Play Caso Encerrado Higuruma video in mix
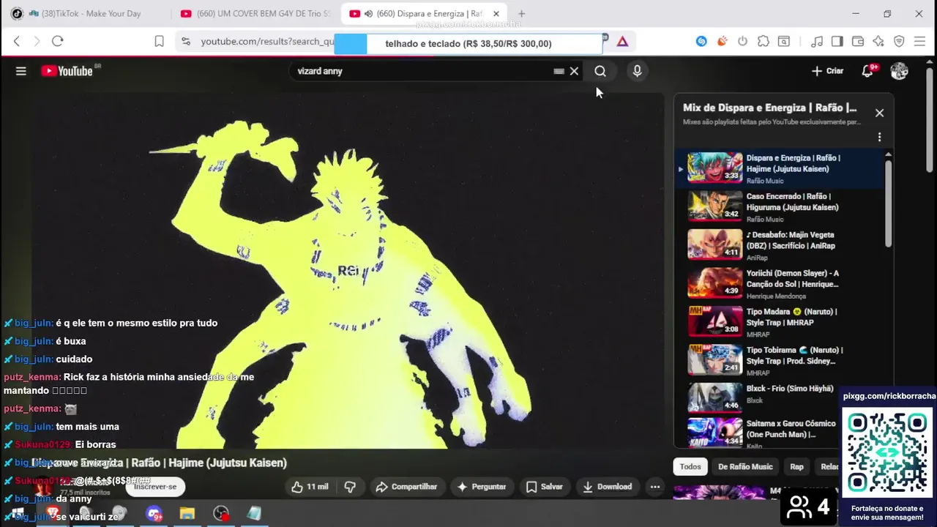 point(780,206)
